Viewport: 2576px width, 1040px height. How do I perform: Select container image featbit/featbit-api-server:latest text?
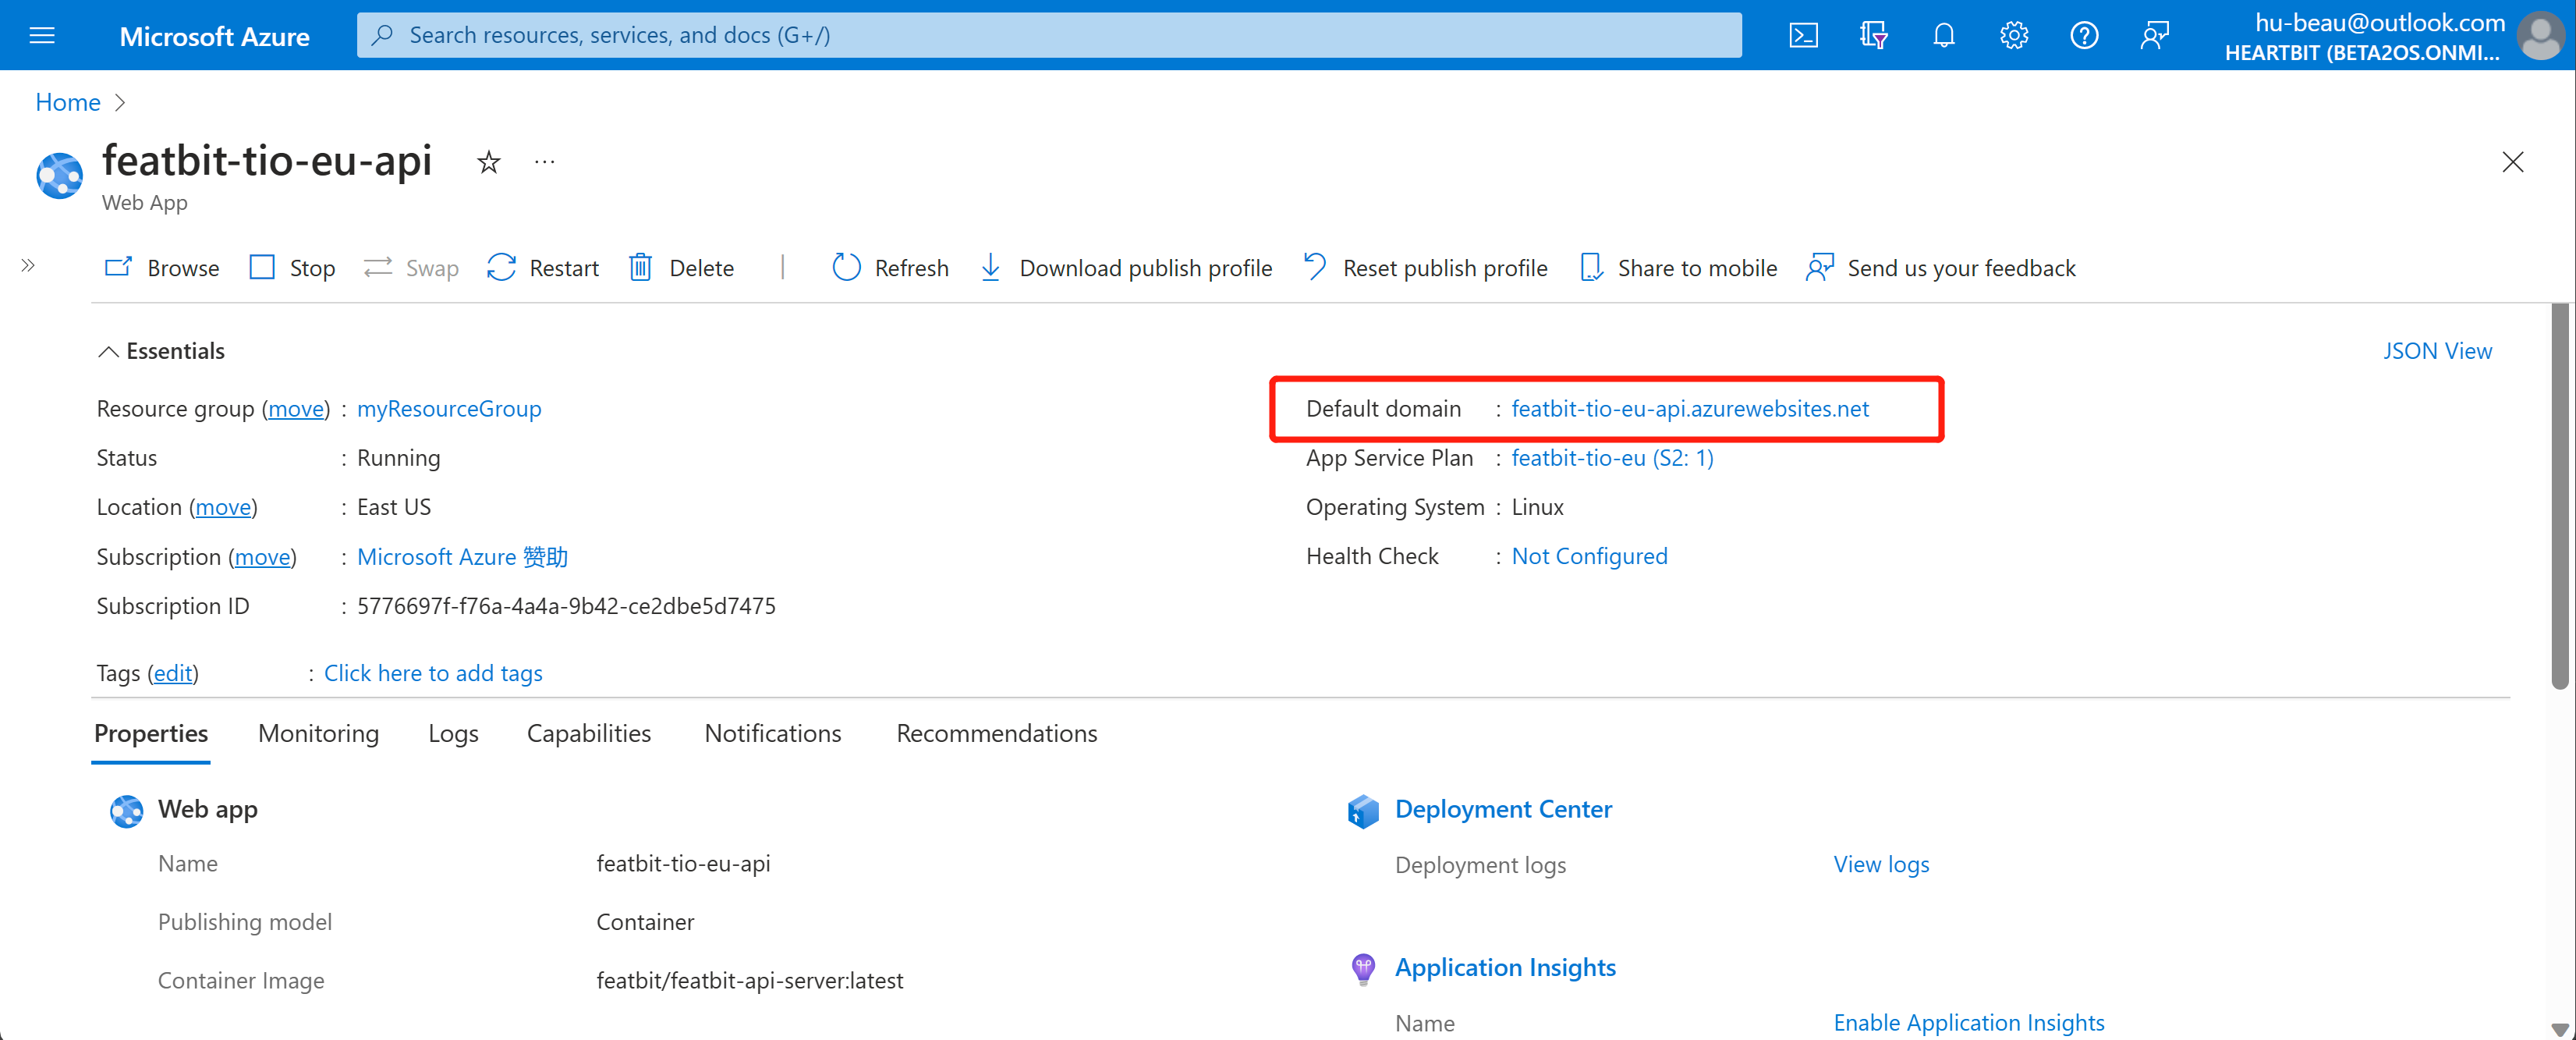[749, 980]
